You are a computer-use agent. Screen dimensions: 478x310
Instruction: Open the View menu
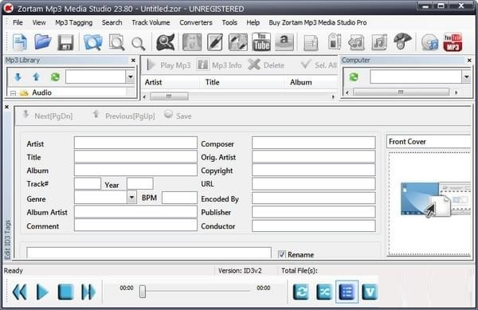pyautogui.click(x=39, y=22)
